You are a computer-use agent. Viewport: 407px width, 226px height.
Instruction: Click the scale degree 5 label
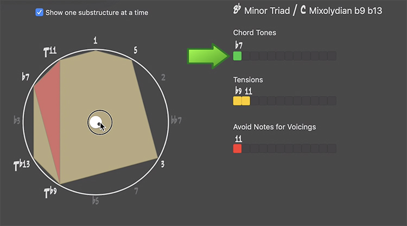pos(135,50)
